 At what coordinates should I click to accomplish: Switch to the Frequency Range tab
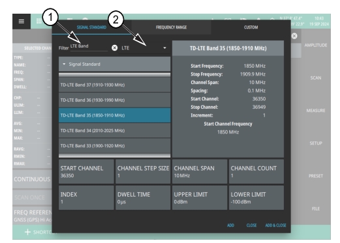[171, 27]
